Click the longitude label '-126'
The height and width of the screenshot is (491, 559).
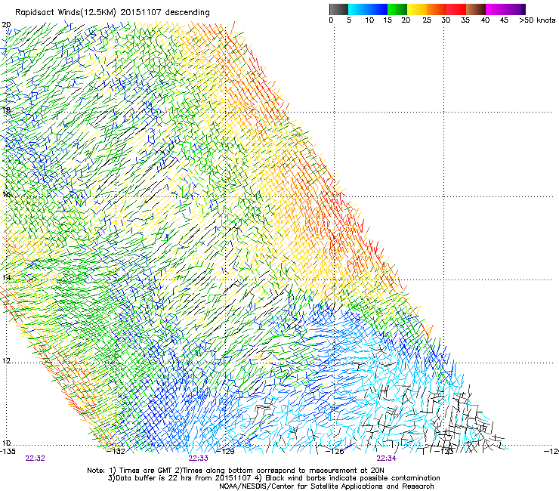pos(335,452)
